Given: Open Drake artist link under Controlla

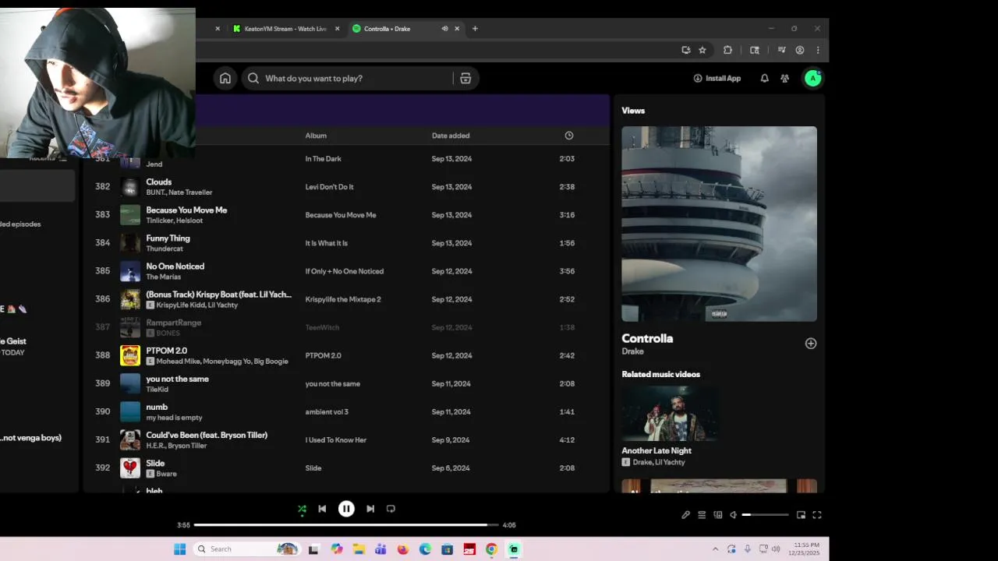Looking at the screenshot, I should (x=632, y=351).
